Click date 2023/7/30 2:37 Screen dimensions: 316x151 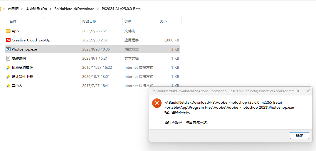click(95, 40)
